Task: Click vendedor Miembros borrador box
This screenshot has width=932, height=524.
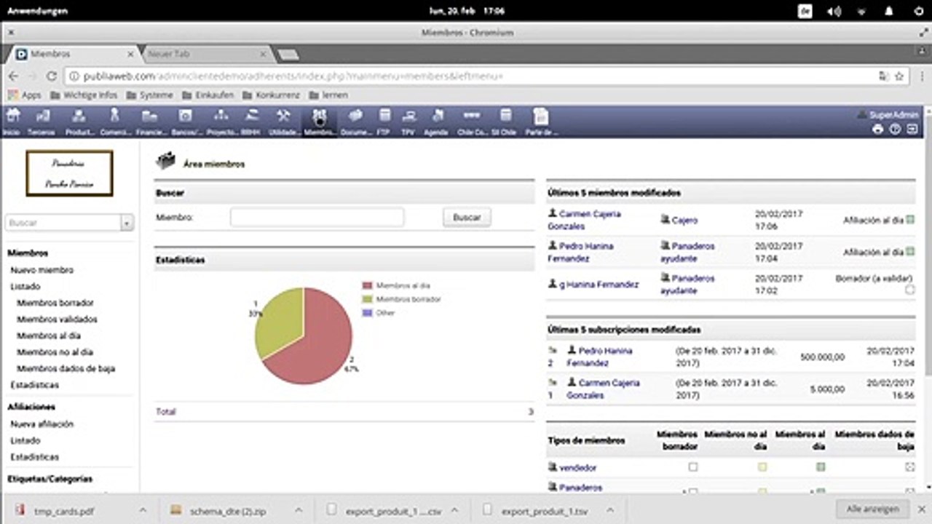Action: click(x=693, y=467)
